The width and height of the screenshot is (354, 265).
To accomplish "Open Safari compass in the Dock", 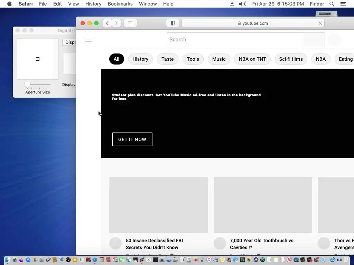I will coord(95,260).
